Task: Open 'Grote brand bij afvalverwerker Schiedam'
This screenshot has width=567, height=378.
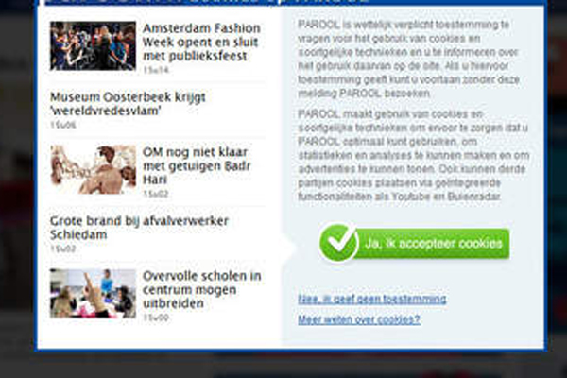Action: tap(139, 228)
